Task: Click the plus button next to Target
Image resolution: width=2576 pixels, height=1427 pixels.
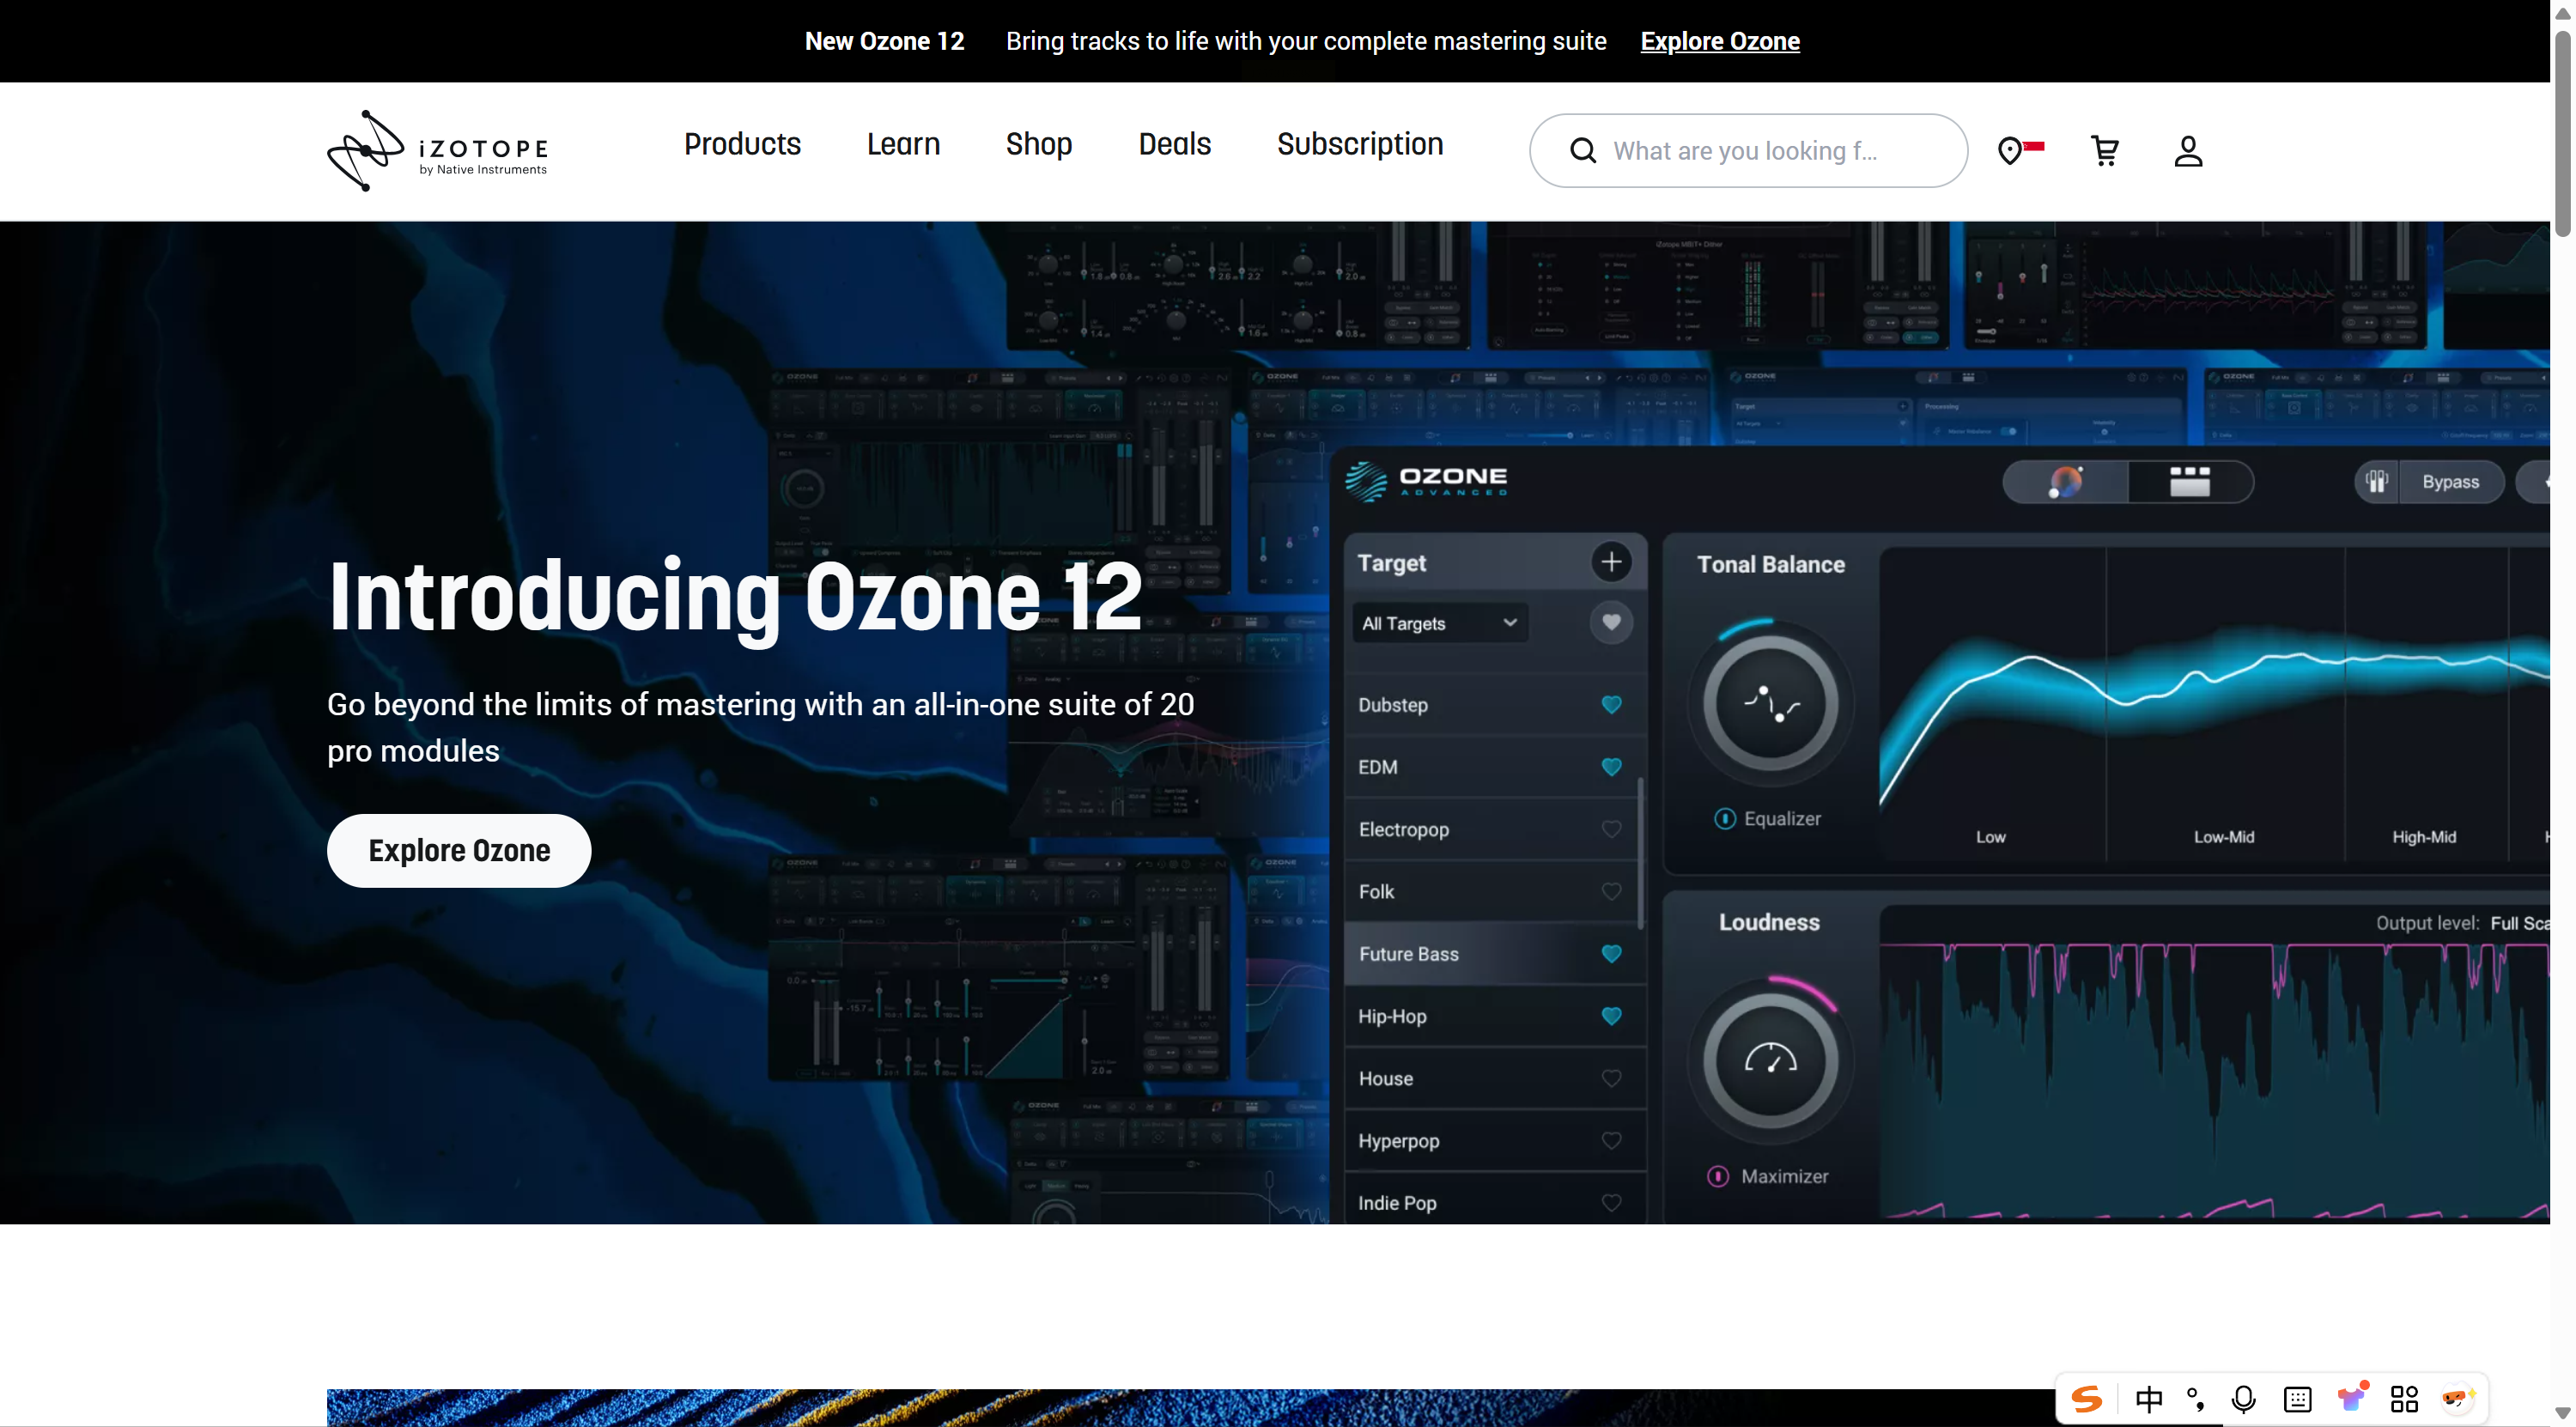Action: 1611,562
